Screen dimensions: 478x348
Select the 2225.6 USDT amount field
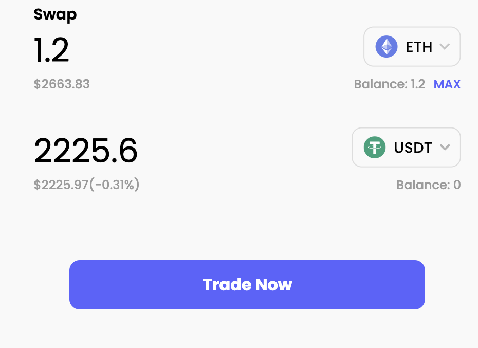click(86, 151)
